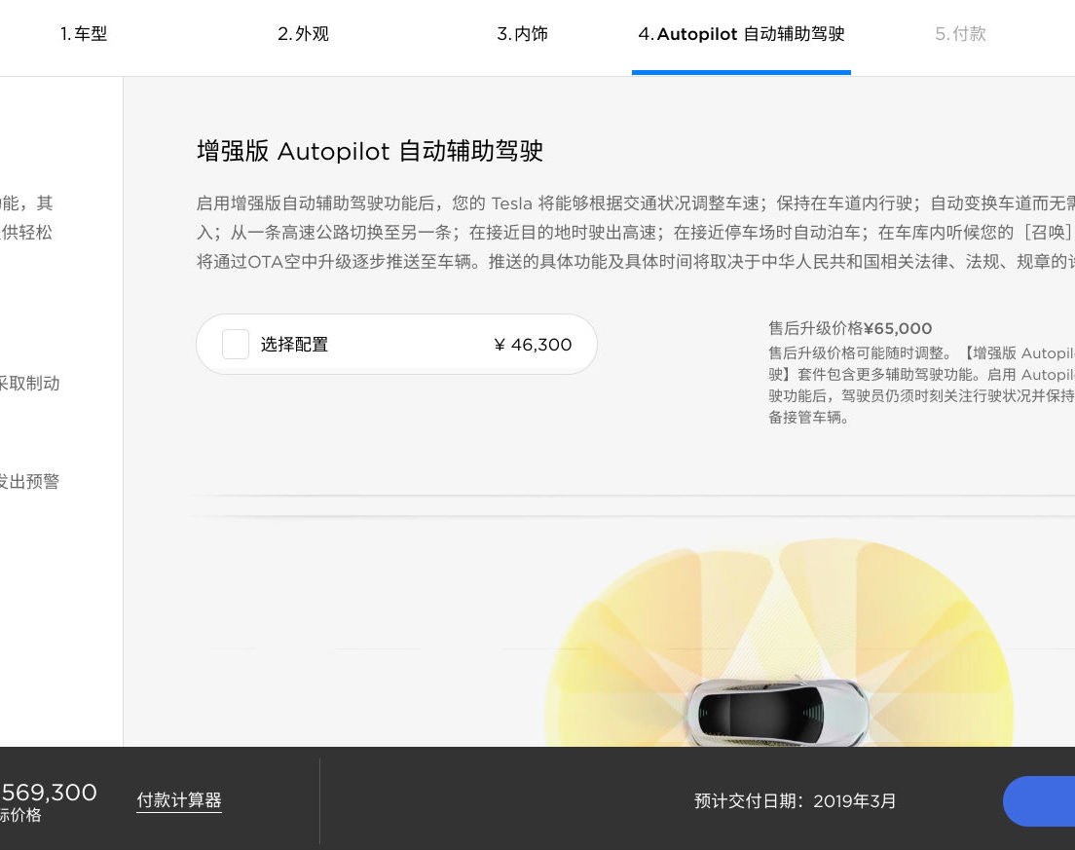
Task: Jump to the 5. 付款 step tab
Action: pyautogui.click(x=960, y=33)
